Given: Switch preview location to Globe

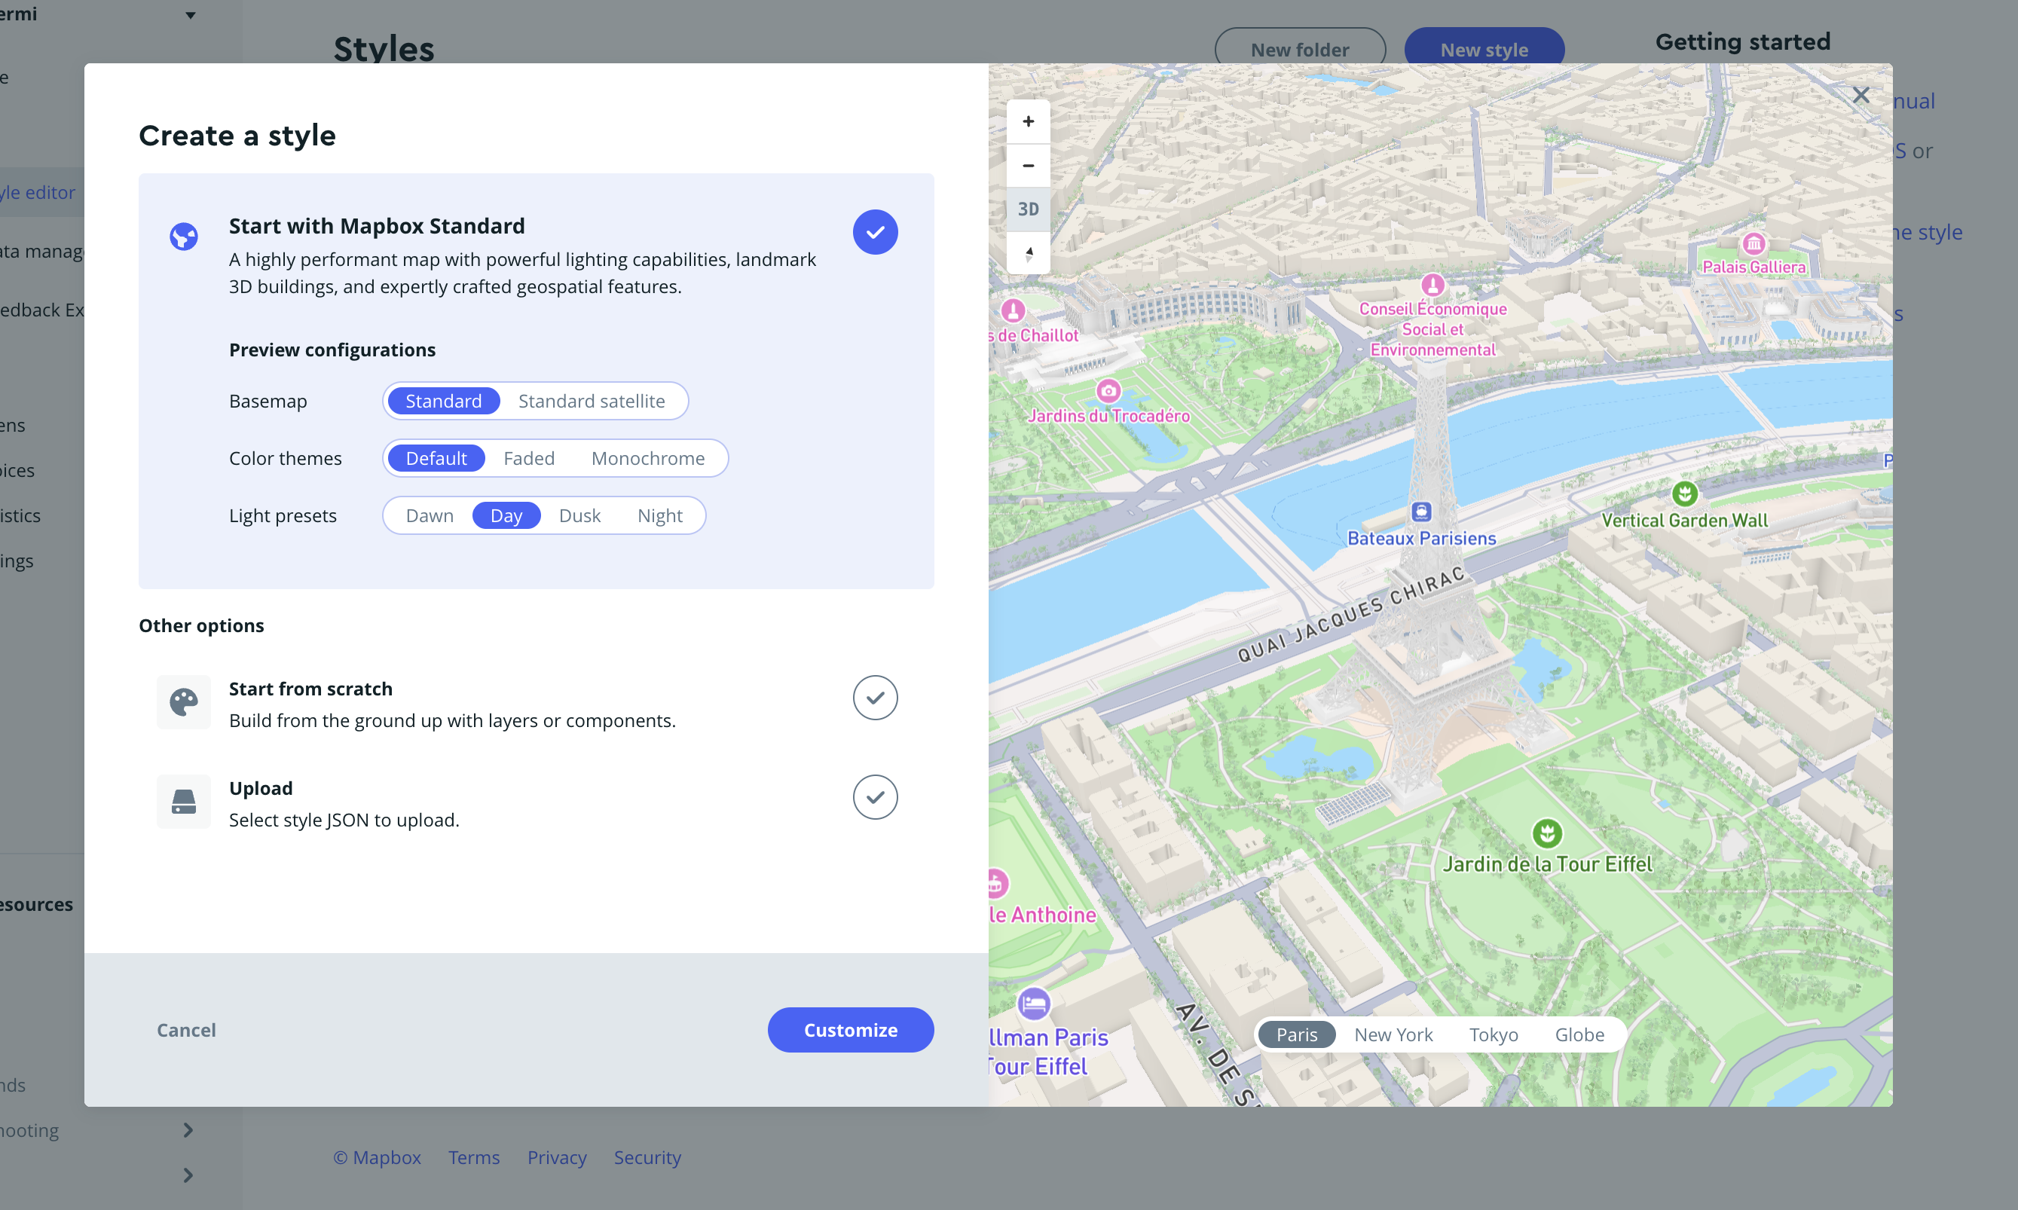Looking at the screenshot, I should click(x=1579, y=1034).
